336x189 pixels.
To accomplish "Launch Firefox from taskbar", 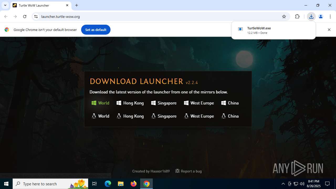I will coord(134,184).
